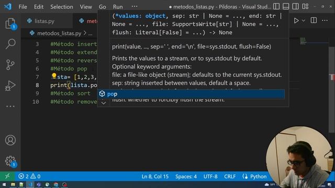
Task: Open the File menu
Action: [x=23, y=7]
